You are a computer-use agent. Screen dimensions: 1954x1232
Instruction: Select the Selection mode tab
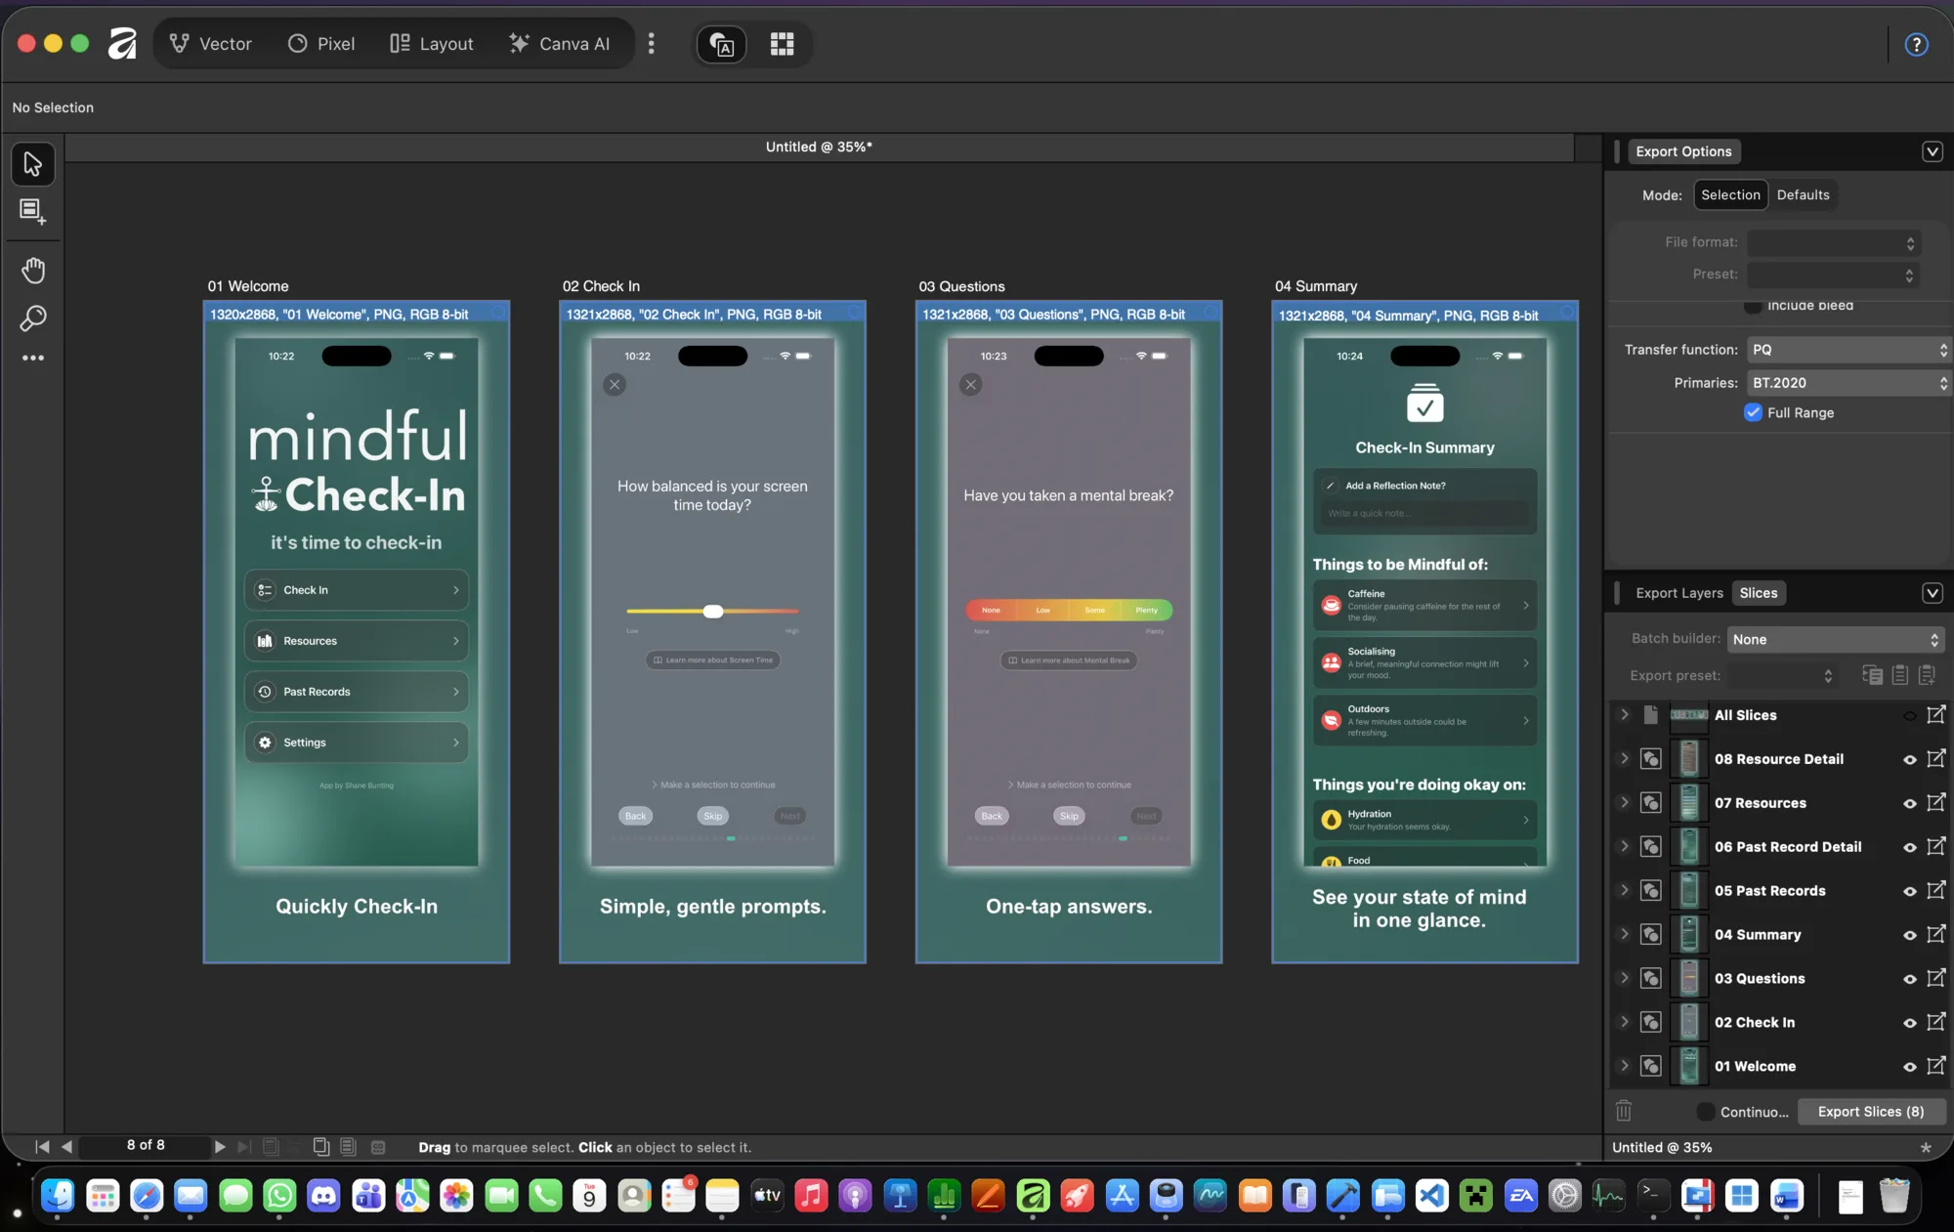click(x=1730, y=194)
